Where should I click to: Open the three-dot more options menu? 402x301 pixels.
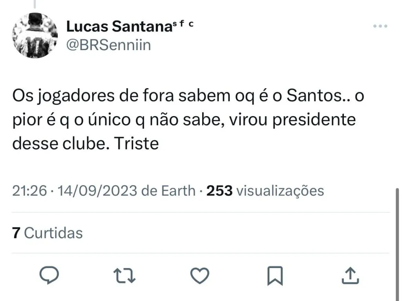pyautogui.click(x=380, y=26)
